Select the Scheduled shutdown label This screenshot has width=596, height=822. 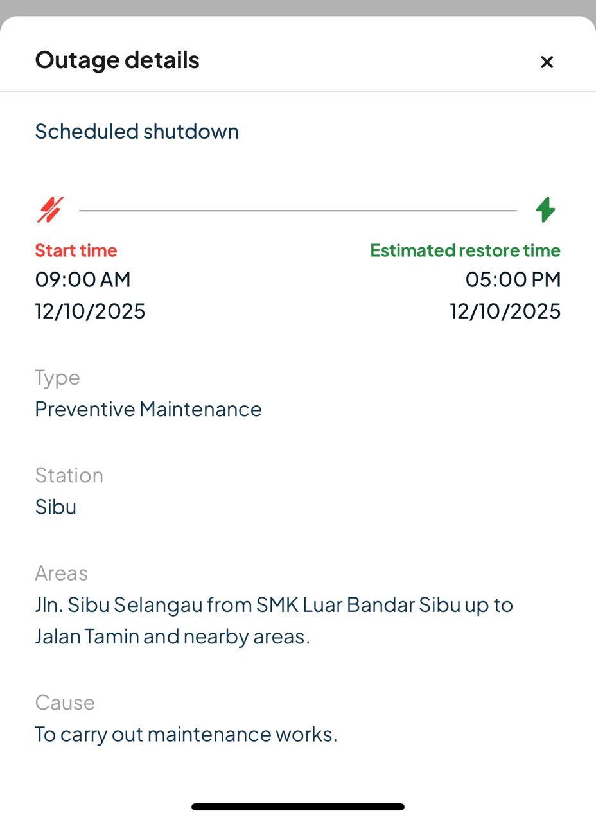(137, 132)
